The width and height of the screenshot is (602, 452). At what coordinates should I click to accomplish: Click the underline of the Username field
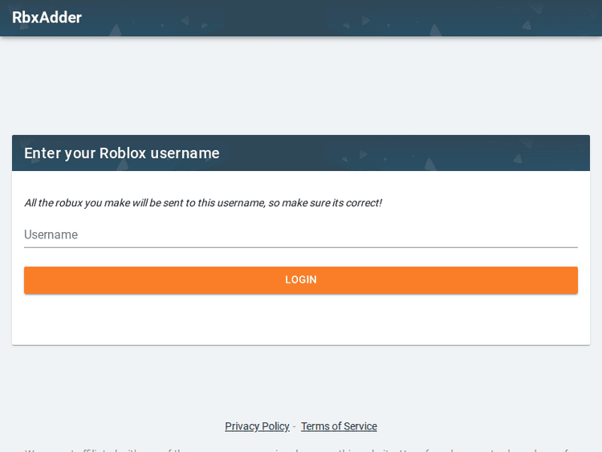pos(300,247)
